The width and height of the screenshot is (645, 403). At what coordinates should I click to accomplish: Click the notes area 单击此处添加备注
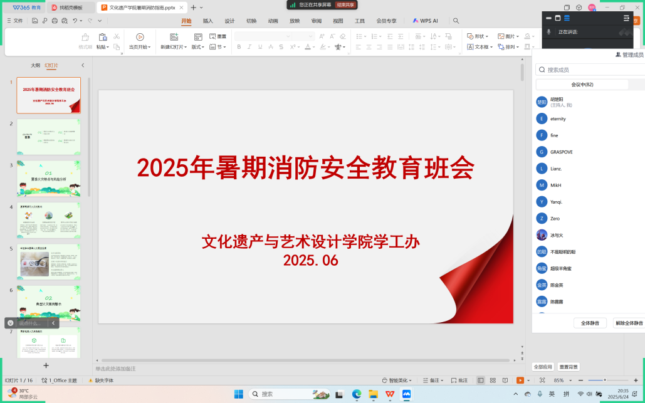115,369
